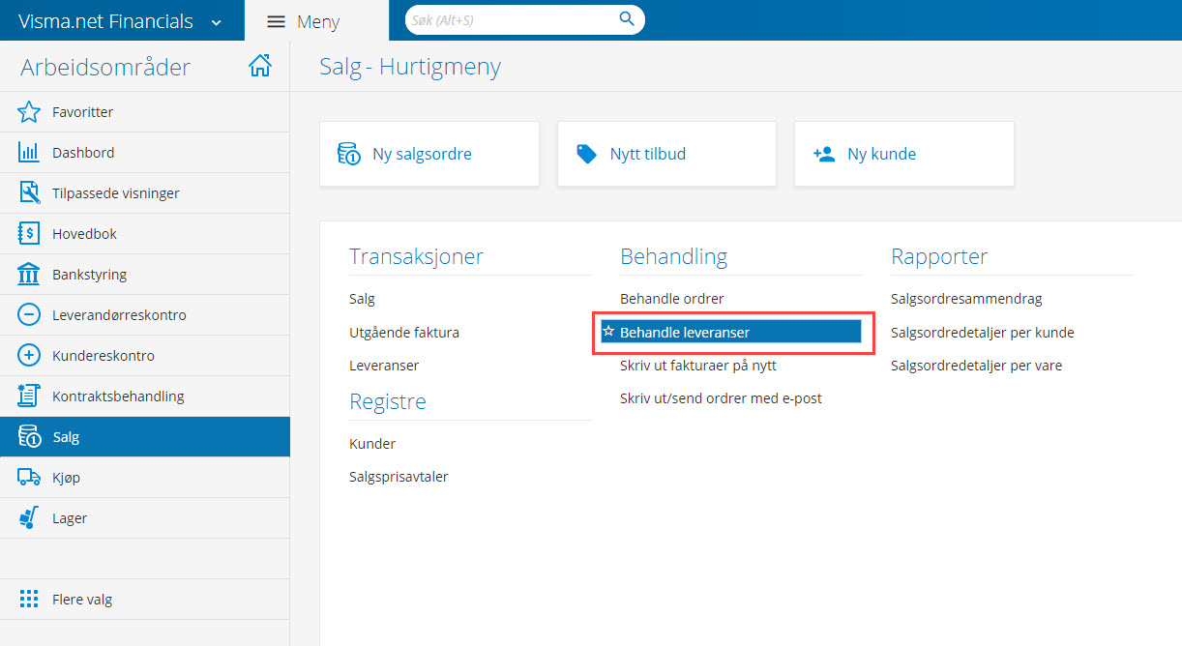The width and height of the screenshot is (1182, 646).
Task: Show Flere valg options
Action: (145, 600)
